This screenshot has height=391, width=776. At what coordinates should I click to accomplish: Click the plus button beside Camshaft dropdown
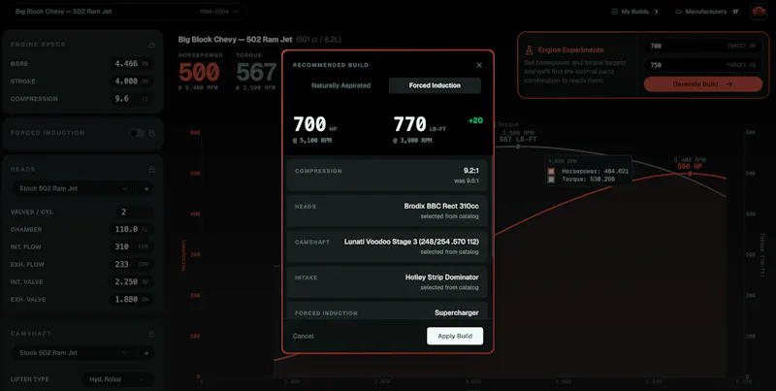click(146, 353)
